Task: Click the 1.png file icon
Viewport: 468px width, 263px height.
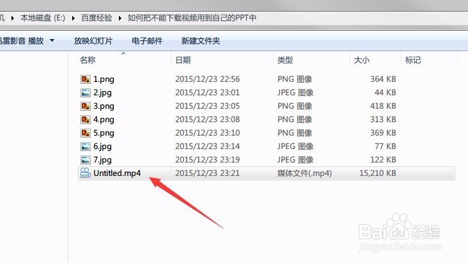Action: (86, 79)
